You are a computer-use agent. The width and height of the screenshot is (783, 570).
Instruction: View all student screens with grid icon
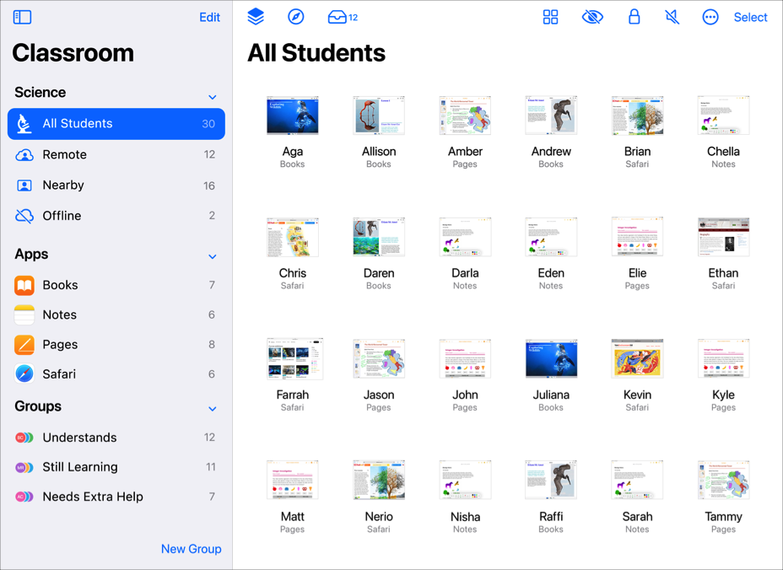coord(550,16)
